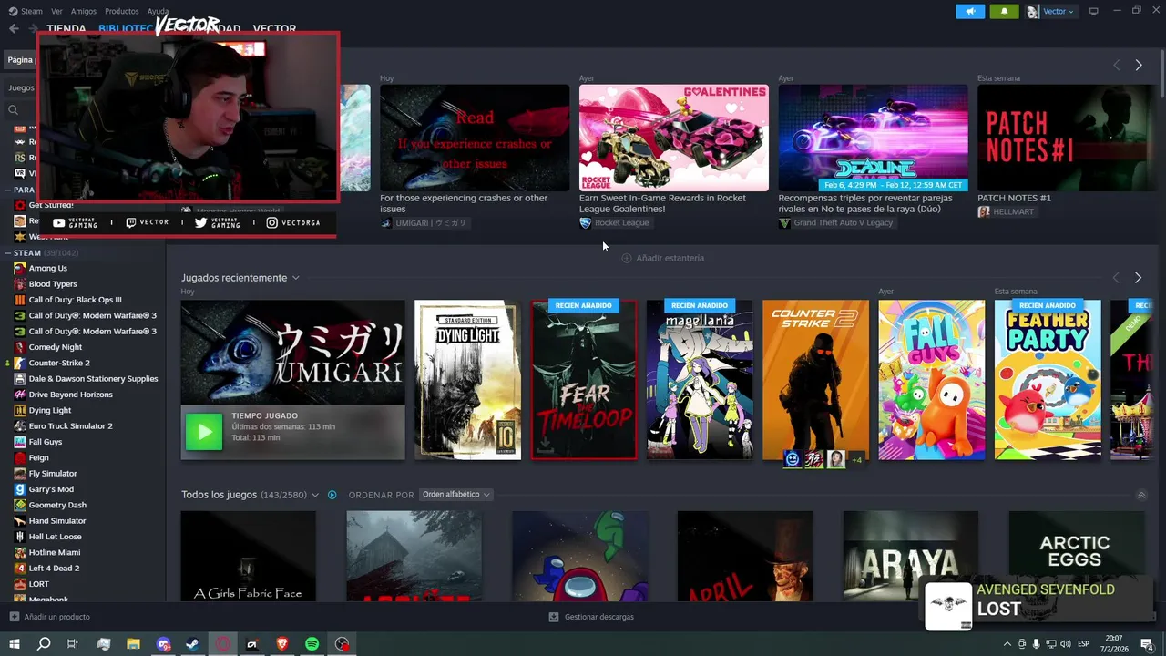Screen dimensions: 1166x656
Task: Open the Orden alfabético sort dropdown
Action: point(455,495)
